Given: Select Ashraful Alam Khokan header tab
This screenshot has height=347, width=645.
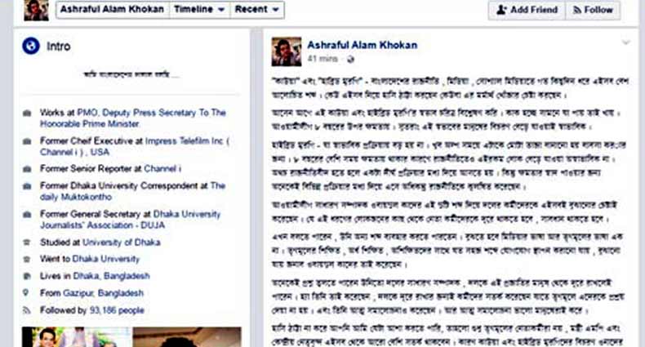Looking at the screenshot, I should click(x=113, y=10).
